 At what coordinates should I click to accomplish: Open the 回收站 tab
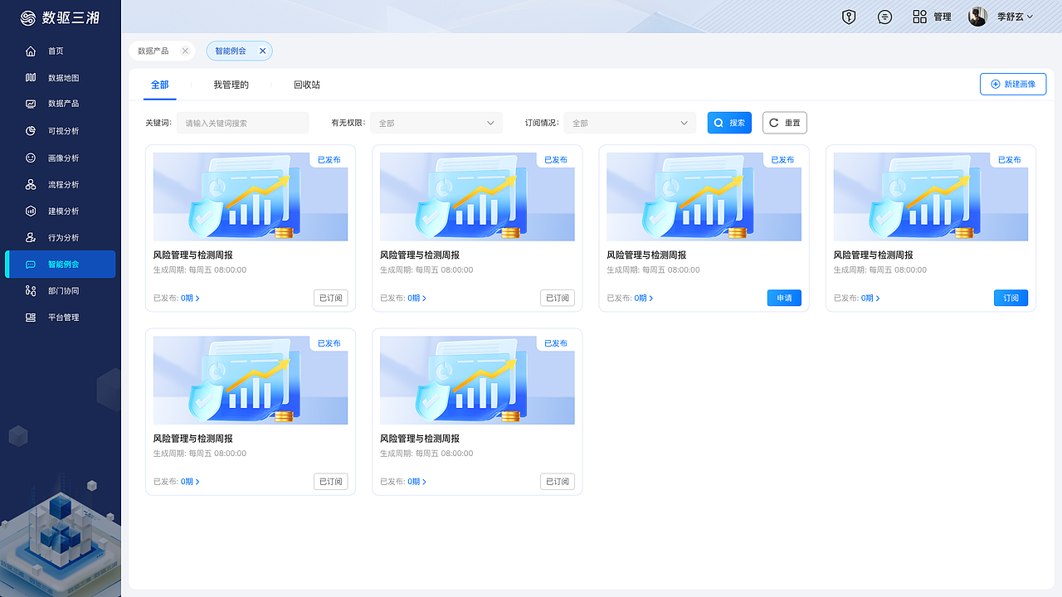click(x=307, y=84)
